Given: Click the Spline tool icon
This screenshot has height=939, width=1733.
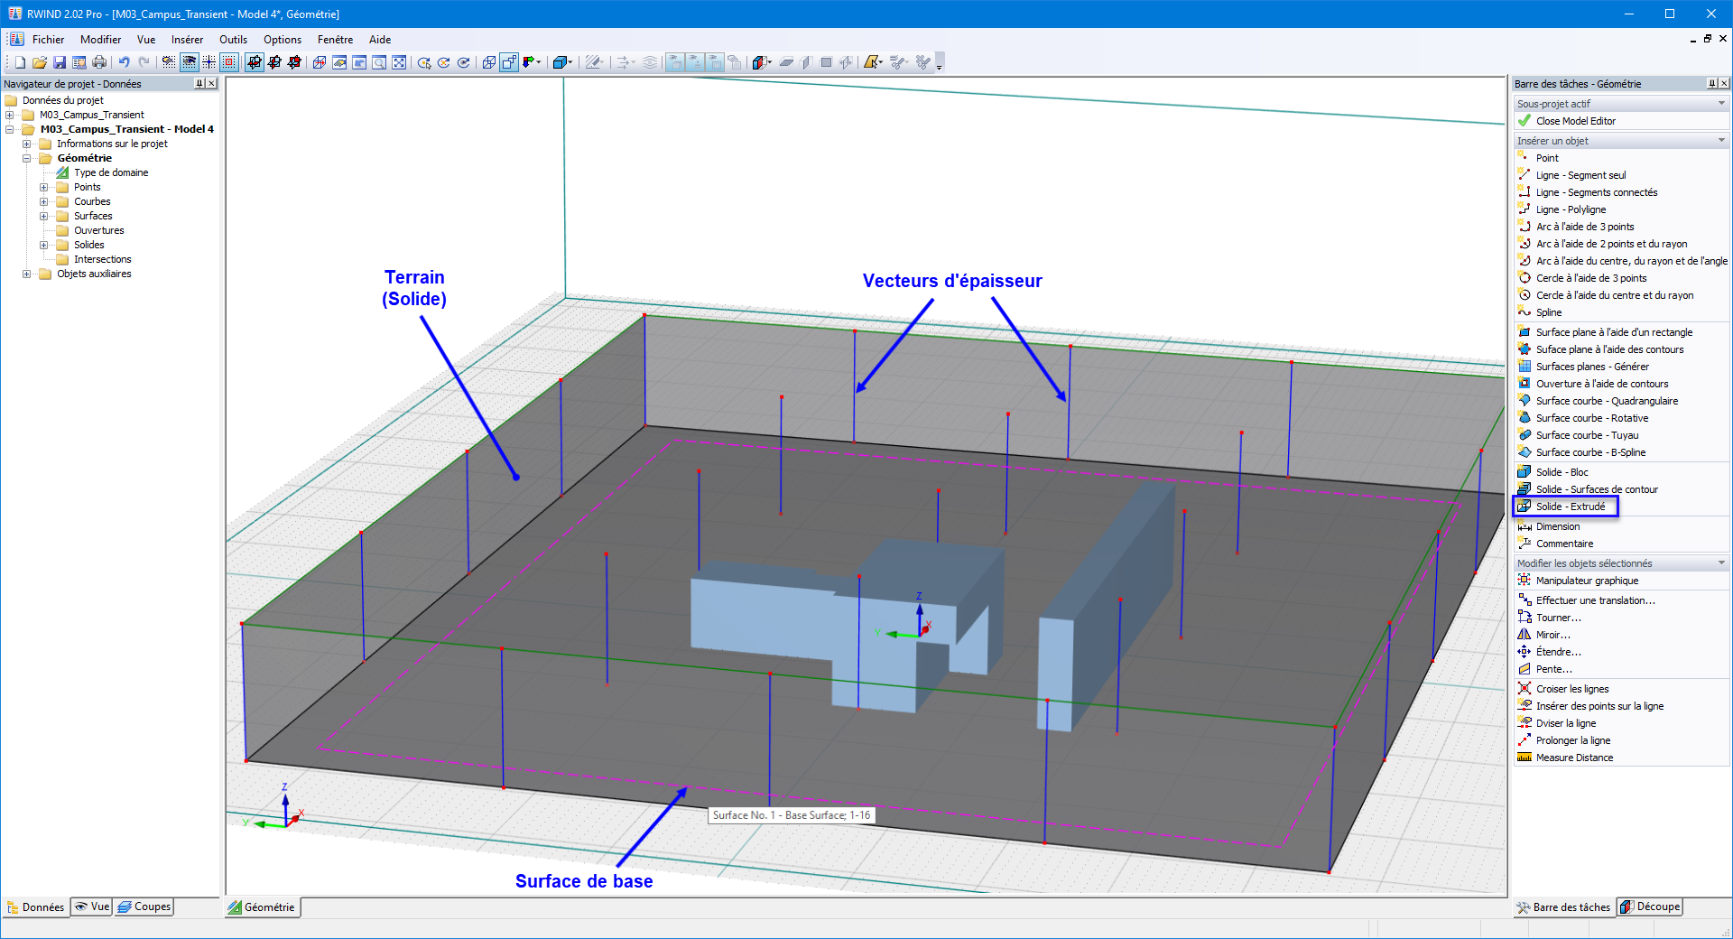Looking at the screenshot, I should pyautogui.click(x=1524, y=312).
